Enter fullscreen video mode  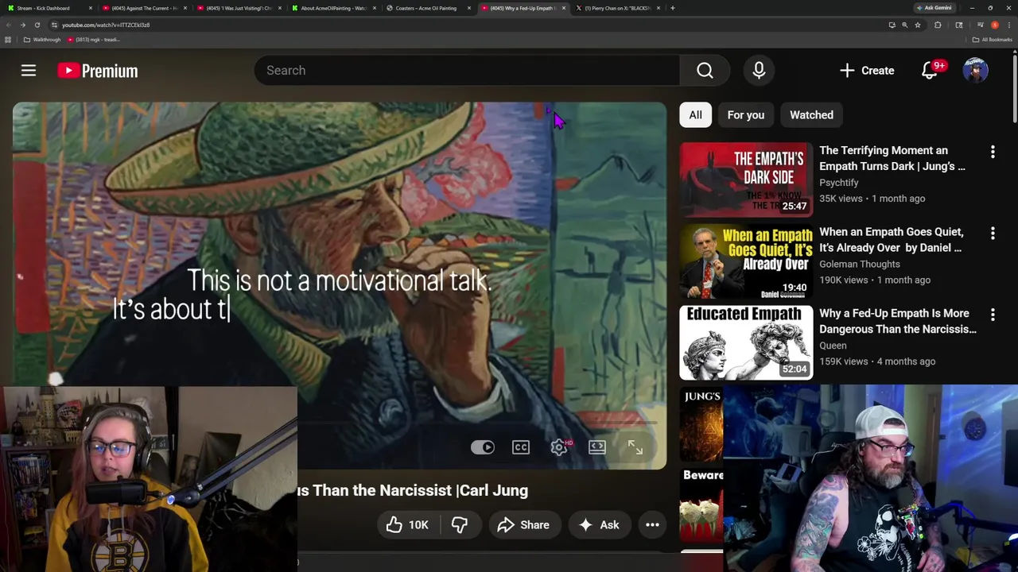click(635, 447)
